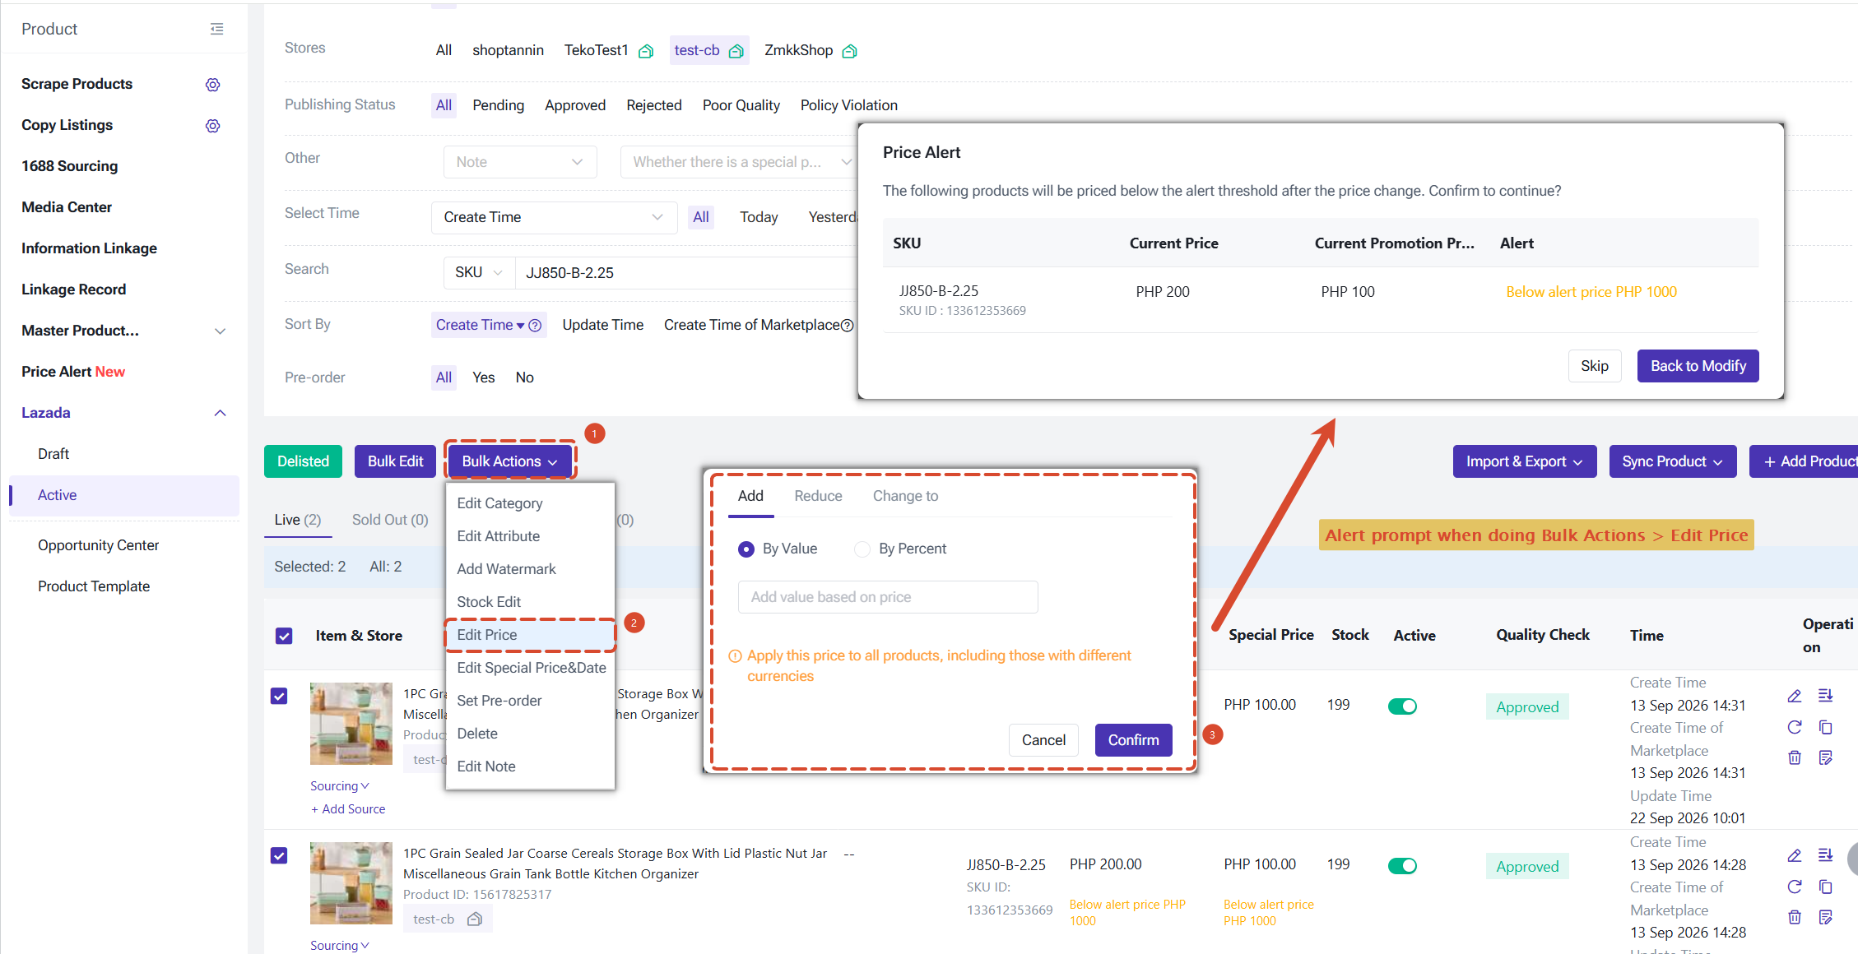Open Copy Listings settings gear
Viewport: 1858px width, 954px height.
(213, 126)
